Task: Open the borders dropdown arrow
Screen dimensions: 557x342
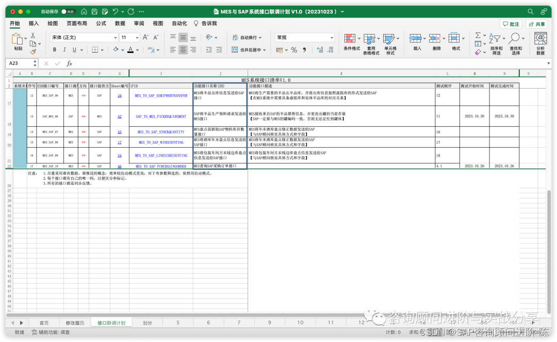Action: pyautogui.click(x=102, y=50)
